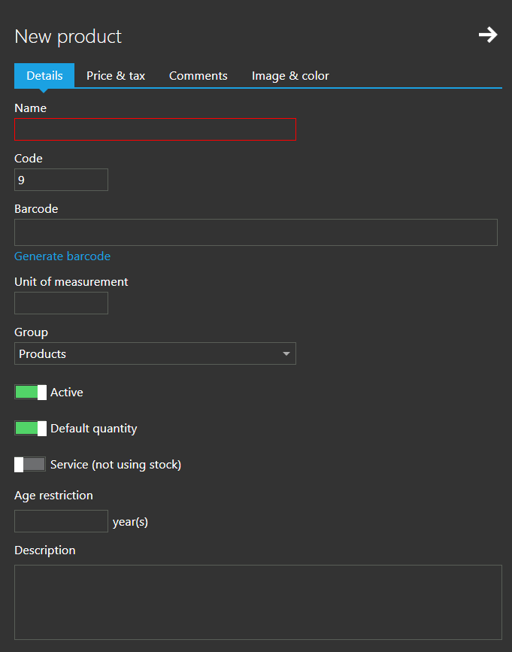
Task: Click inside the Description text area
Action: click(258, 602)
